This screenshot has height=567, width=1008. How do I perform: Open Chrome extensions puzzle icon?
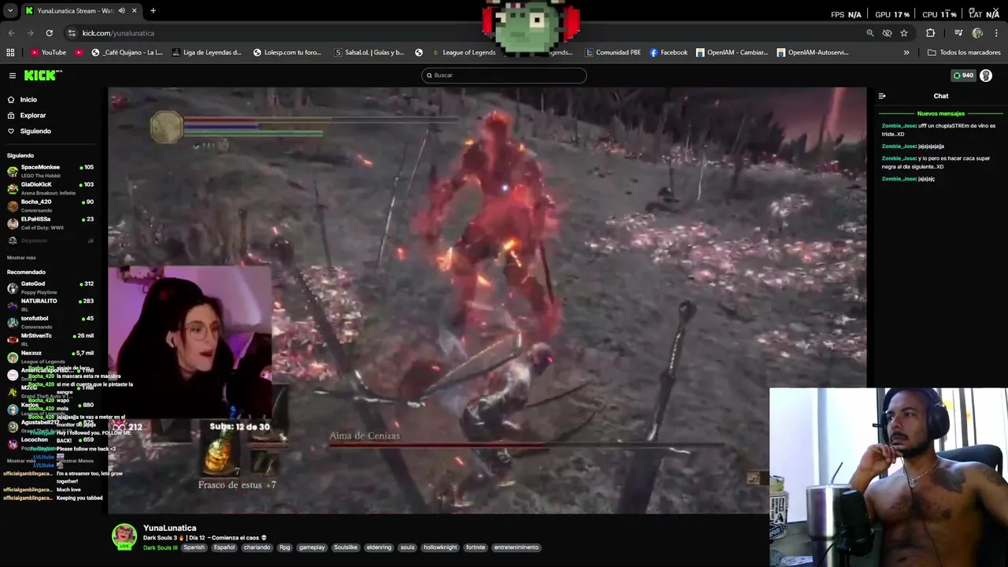930,33
